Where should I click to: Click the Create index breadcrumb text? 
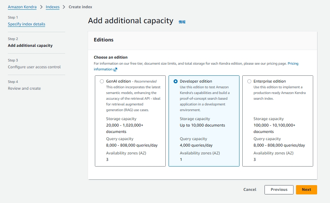[80, 7]
